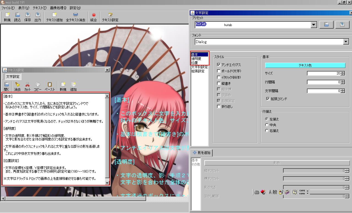This screenshot has width=352, height=213.
Task: Click the カット (cut) scissors icon
Action: [28, 85]
